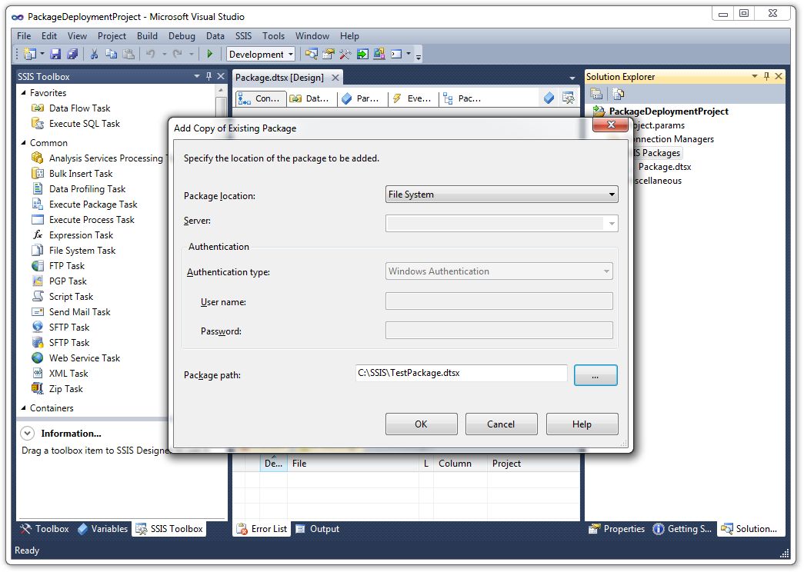The image size is (804, 572).
Task: Open the toolbar overflow options arrow
Action: 419,56
